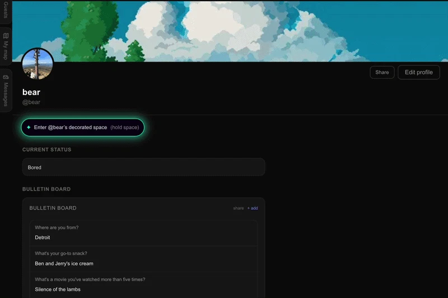Viewport: 448px width, 298px height.
Task: Click the sparkle icon in the space button
Action: [29, 127]
